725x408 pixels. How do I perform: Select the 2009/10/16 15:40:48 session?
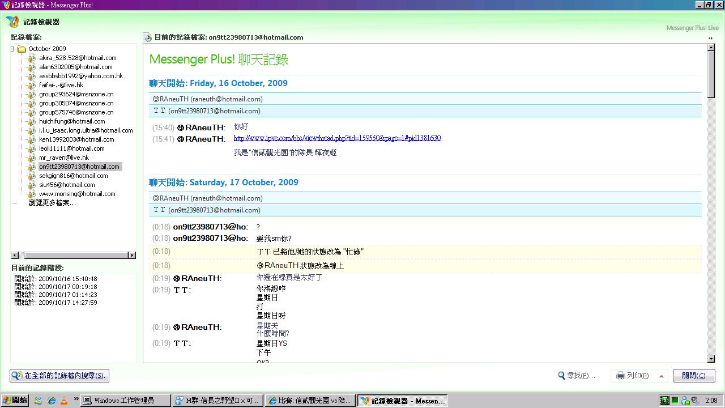(x=56, y=279)
